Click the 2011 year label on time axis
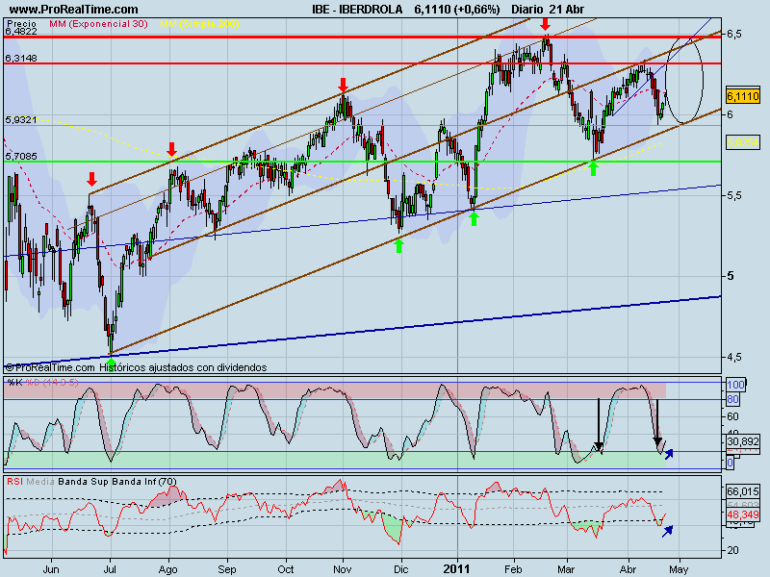This screenshot has height=577, width=770. [456, 569]
